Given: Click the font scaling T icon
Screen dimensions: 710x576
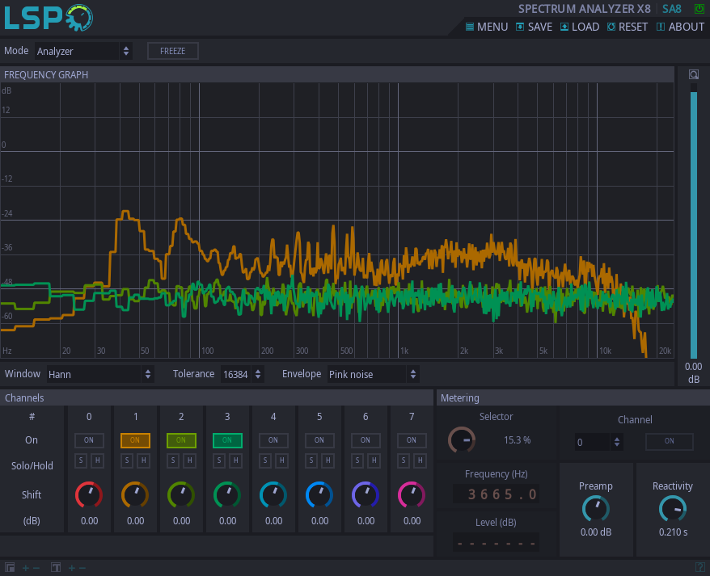Looking at the screenshot, I should coord(56,567).
